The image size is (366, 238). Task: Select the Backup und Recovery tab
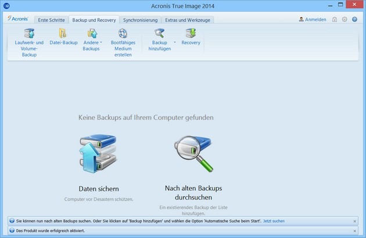point(94,20)
